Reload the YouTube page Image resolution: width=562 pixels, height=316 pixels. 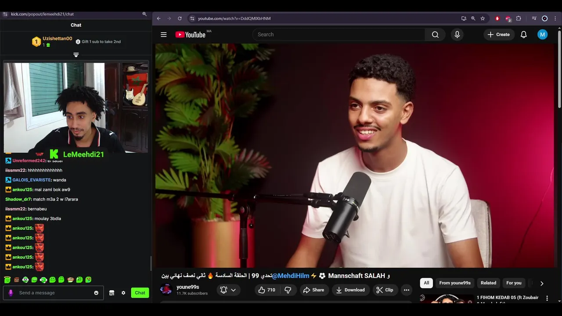tap(180, 18)
